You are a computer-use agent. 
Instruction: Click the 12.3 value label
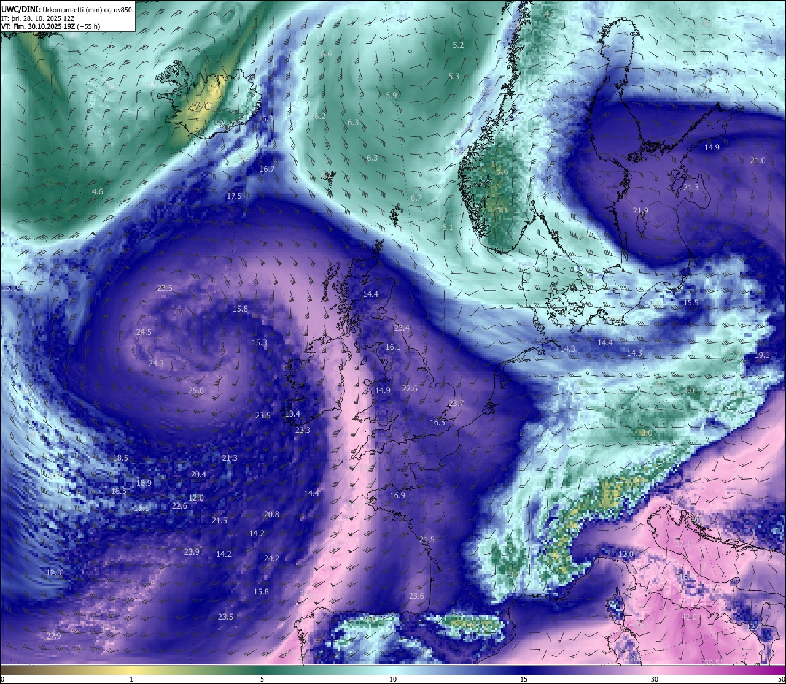54,572
